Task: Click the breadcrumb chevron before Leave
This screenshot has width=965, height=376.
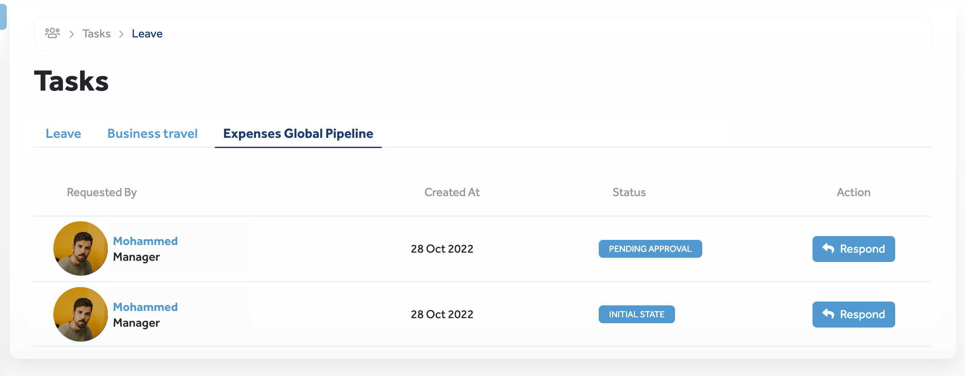Action: [121, 34]
